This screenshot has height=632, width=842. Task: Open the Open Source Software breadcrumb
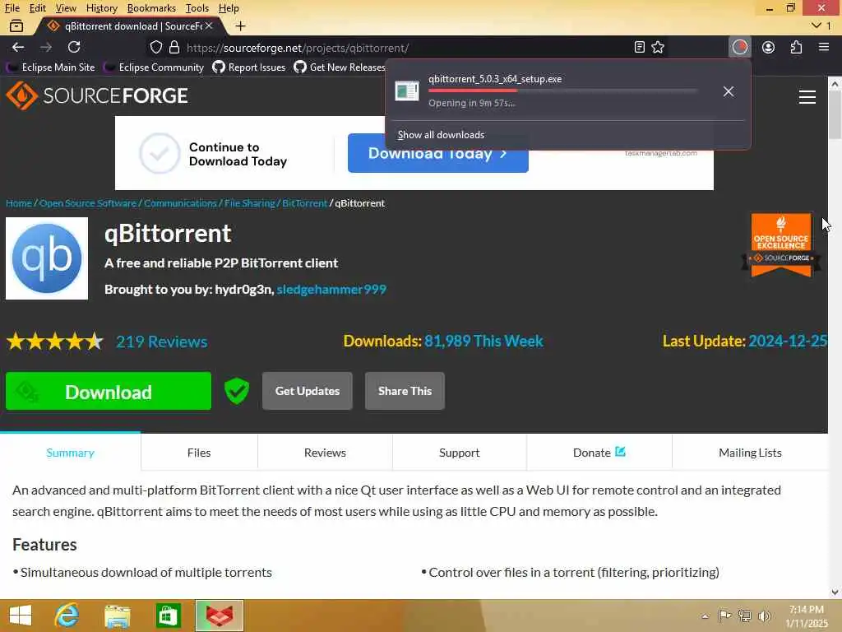tap(88, 203)
